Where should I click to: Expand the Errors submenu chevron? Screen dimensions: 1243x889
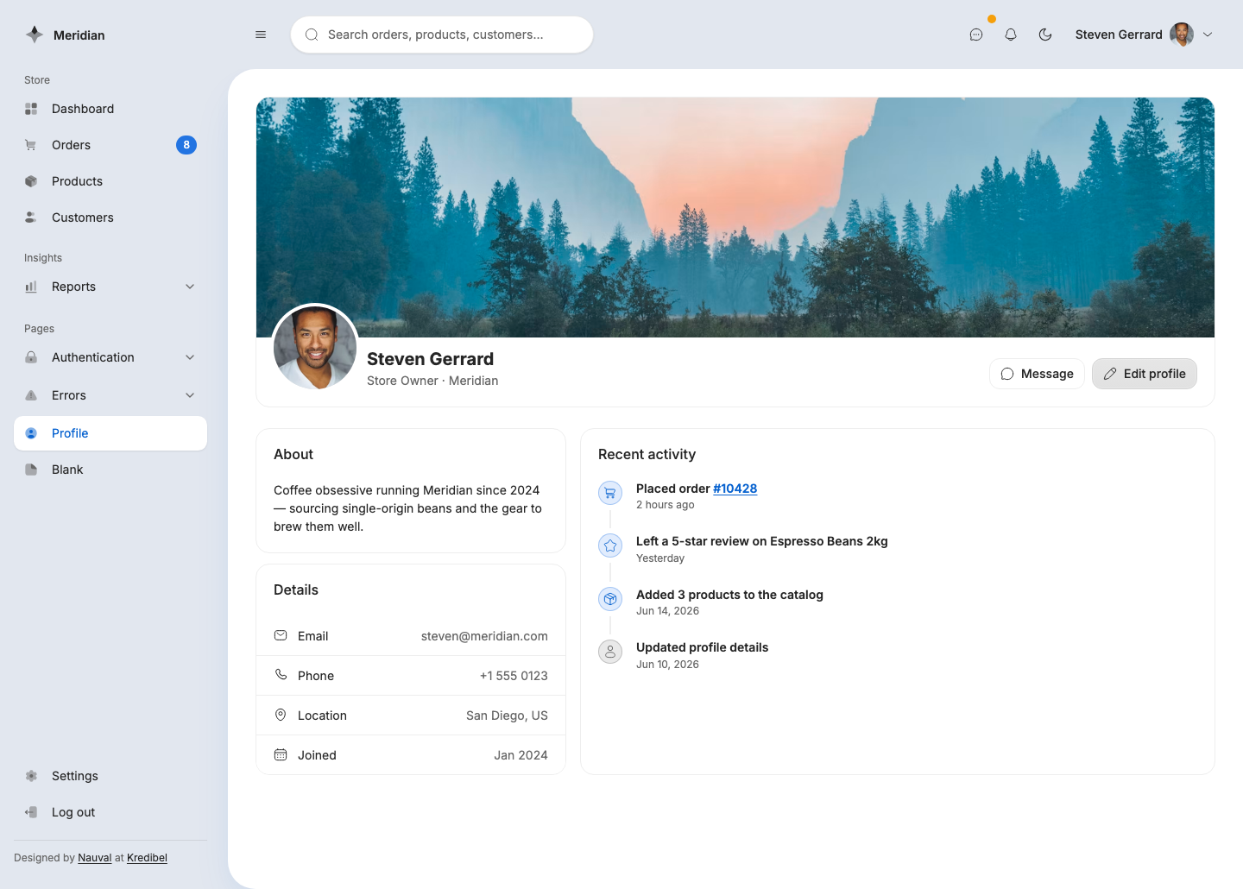pyautogui.click(x=190, y=395)
